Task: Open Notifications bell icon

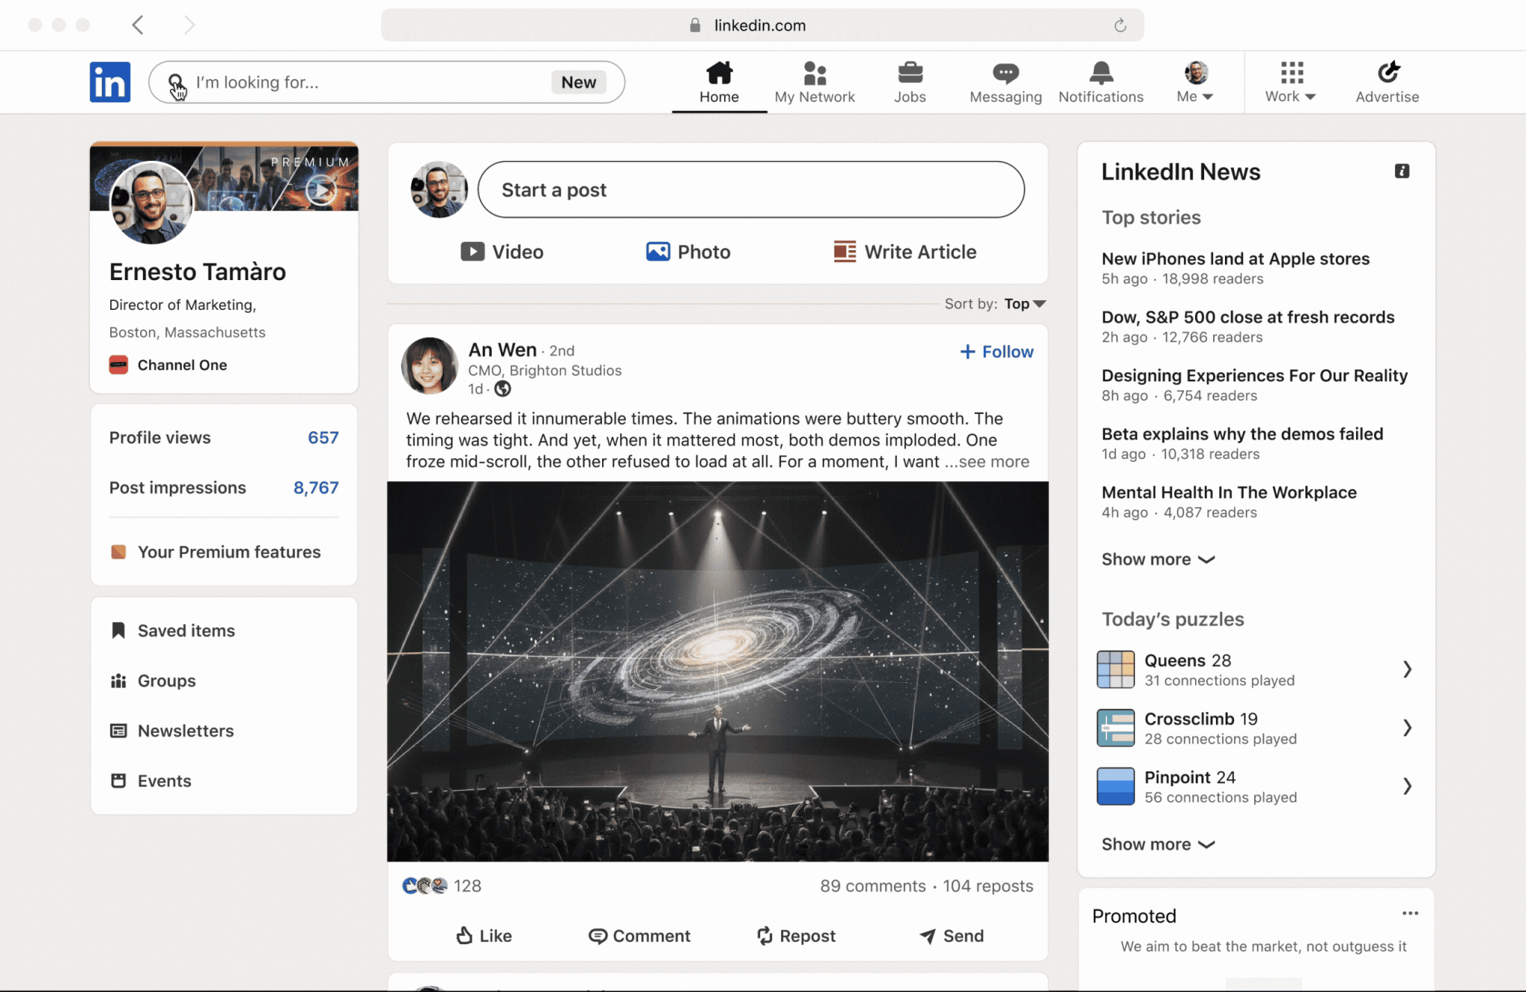Action: [x=1101, y=74]
